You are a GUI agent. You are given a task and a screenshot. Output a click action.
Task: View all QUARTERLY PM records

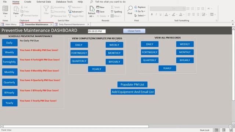point(149,60)
